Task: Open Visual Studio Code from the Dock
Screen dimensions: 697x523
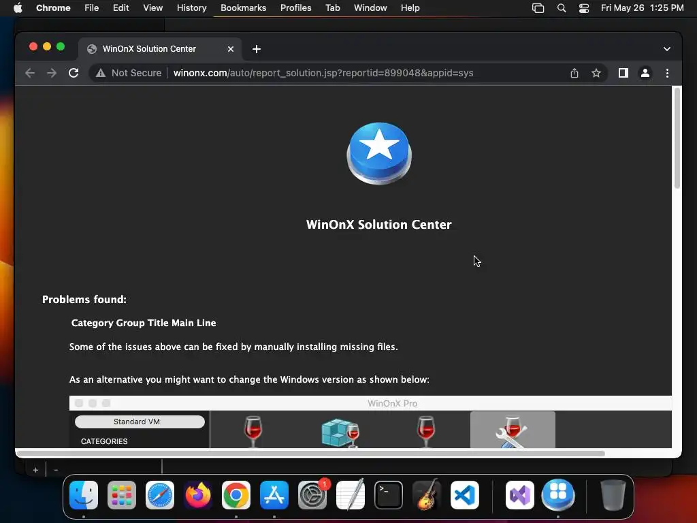Action: click(x=465, y=495)
